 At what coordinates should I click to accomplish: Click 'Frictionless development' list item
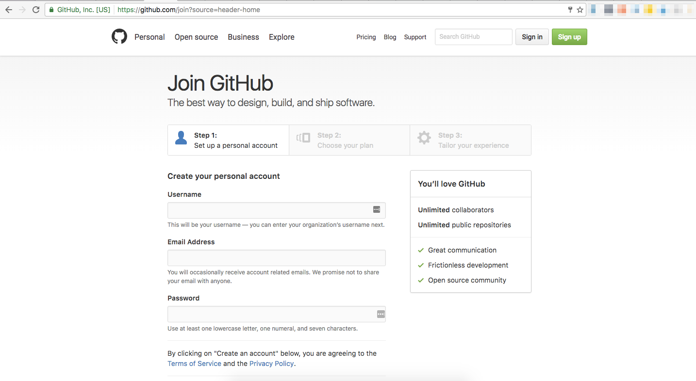pyautogui.click(x=468, y=265)
